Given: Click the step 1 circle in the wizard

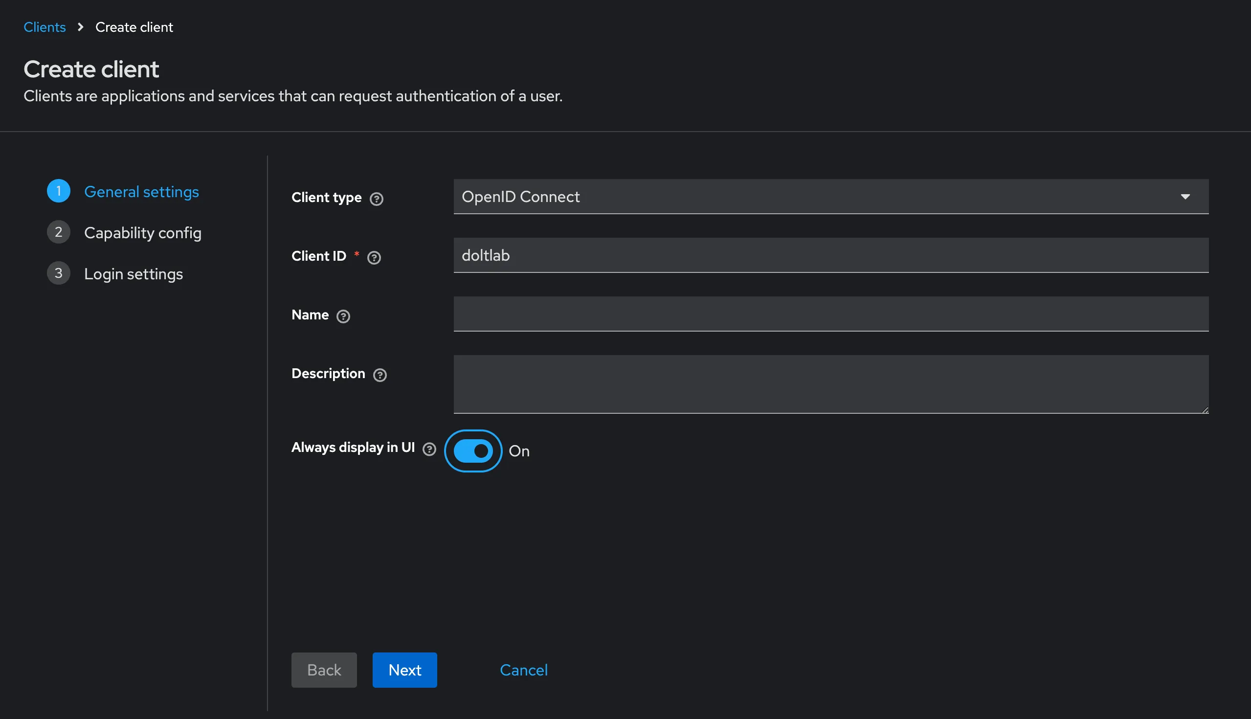Looking at the screenshot, I should pos(58,191).
